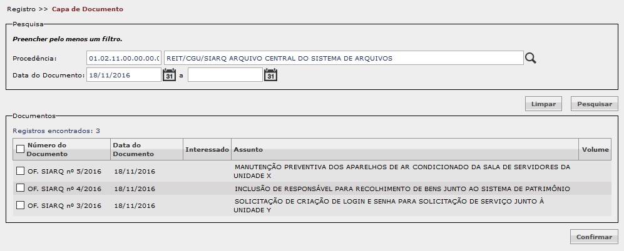Click the Volume column header

(x=595, y=149)
